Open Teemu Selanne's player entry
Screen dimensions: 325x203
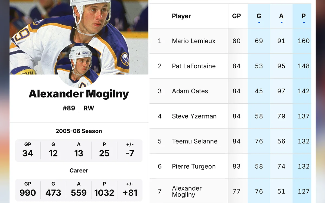click(x=194, y=141)
